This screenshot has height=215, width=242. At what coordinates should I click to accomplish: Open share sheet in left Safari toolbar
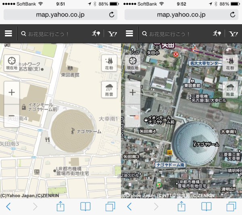click(x=60, y=206)
